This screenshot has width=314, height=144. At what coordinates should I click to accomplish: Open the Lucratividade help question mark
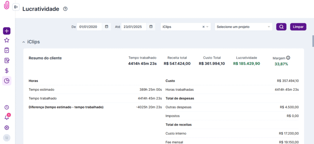point(65,9)
